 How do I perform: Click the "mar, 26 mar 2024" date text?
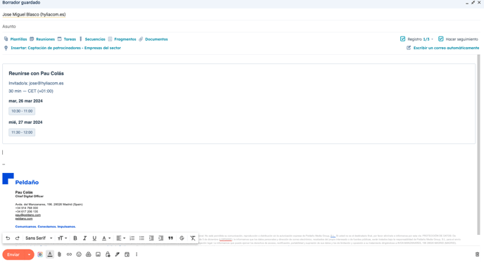click(x=25, y=101)
